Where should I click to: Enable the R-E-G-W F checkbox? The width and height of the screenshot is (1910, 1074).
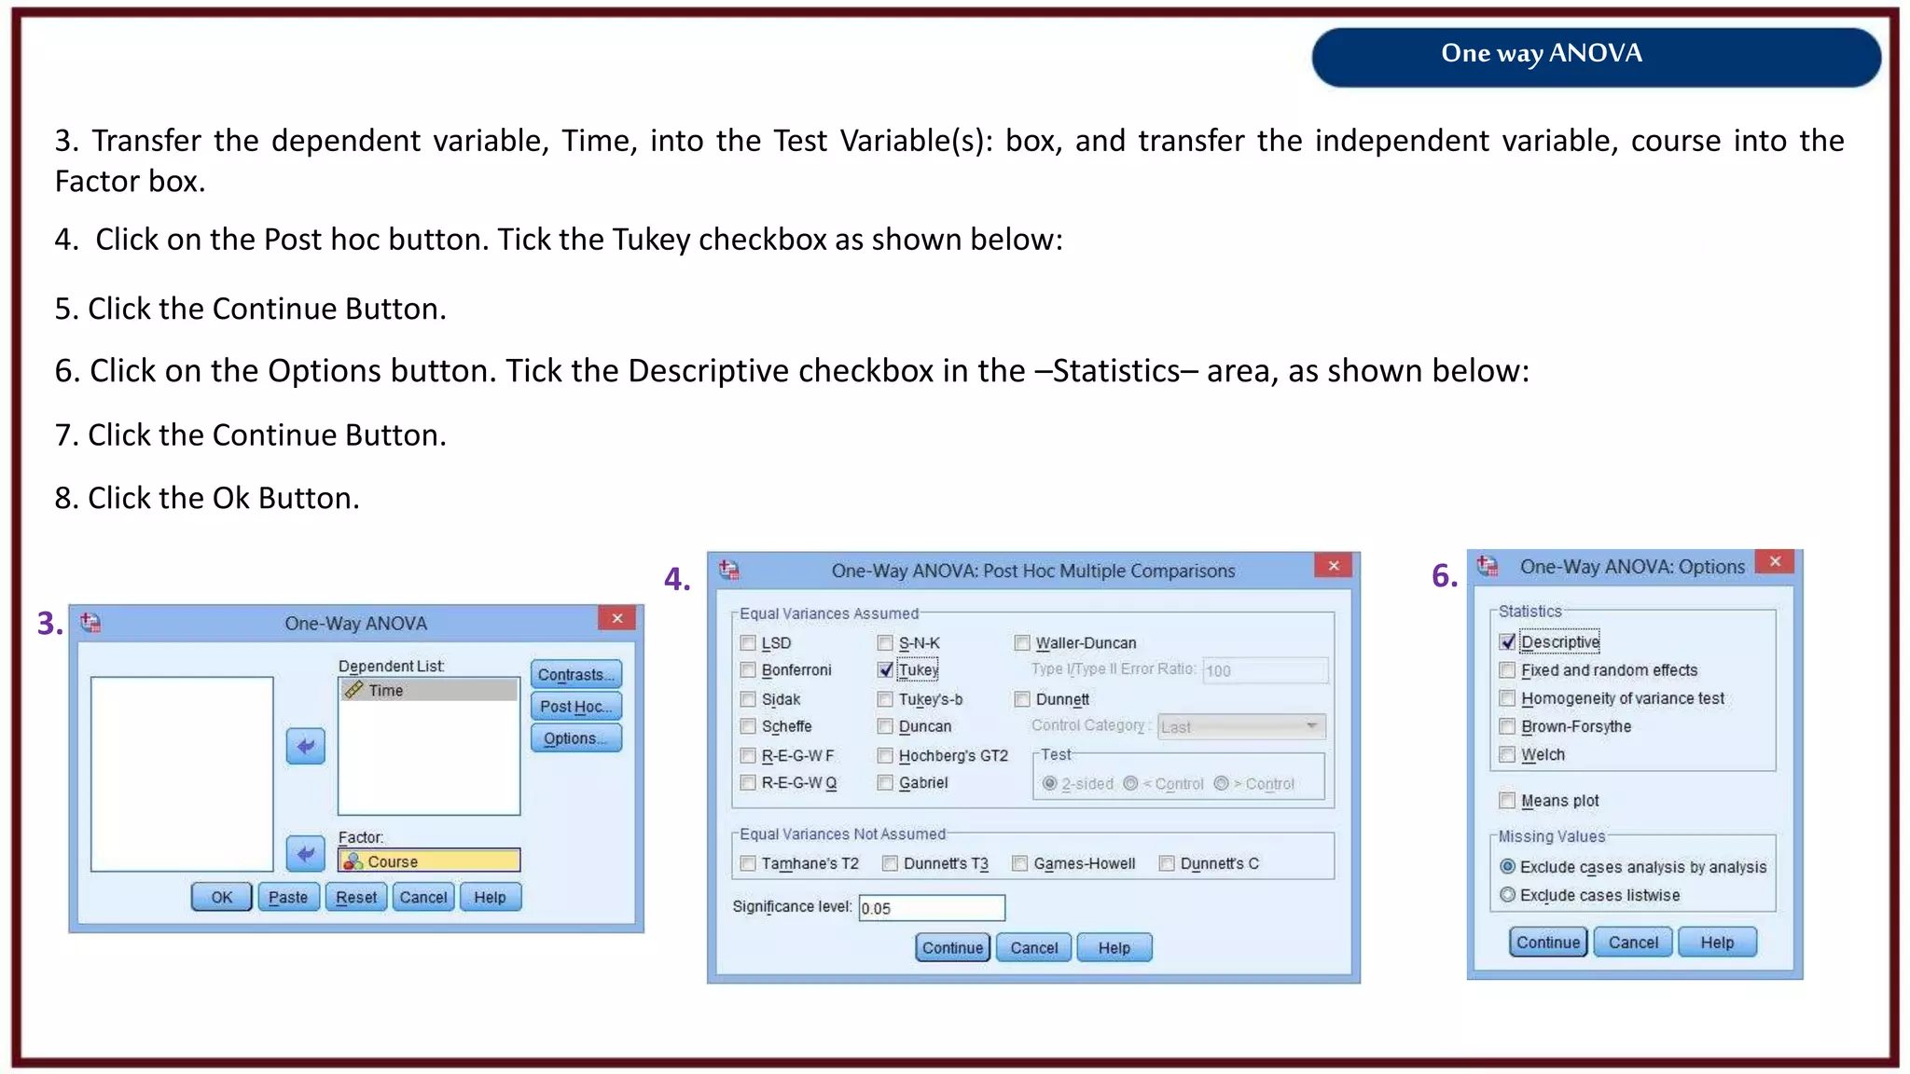point(748,755)
